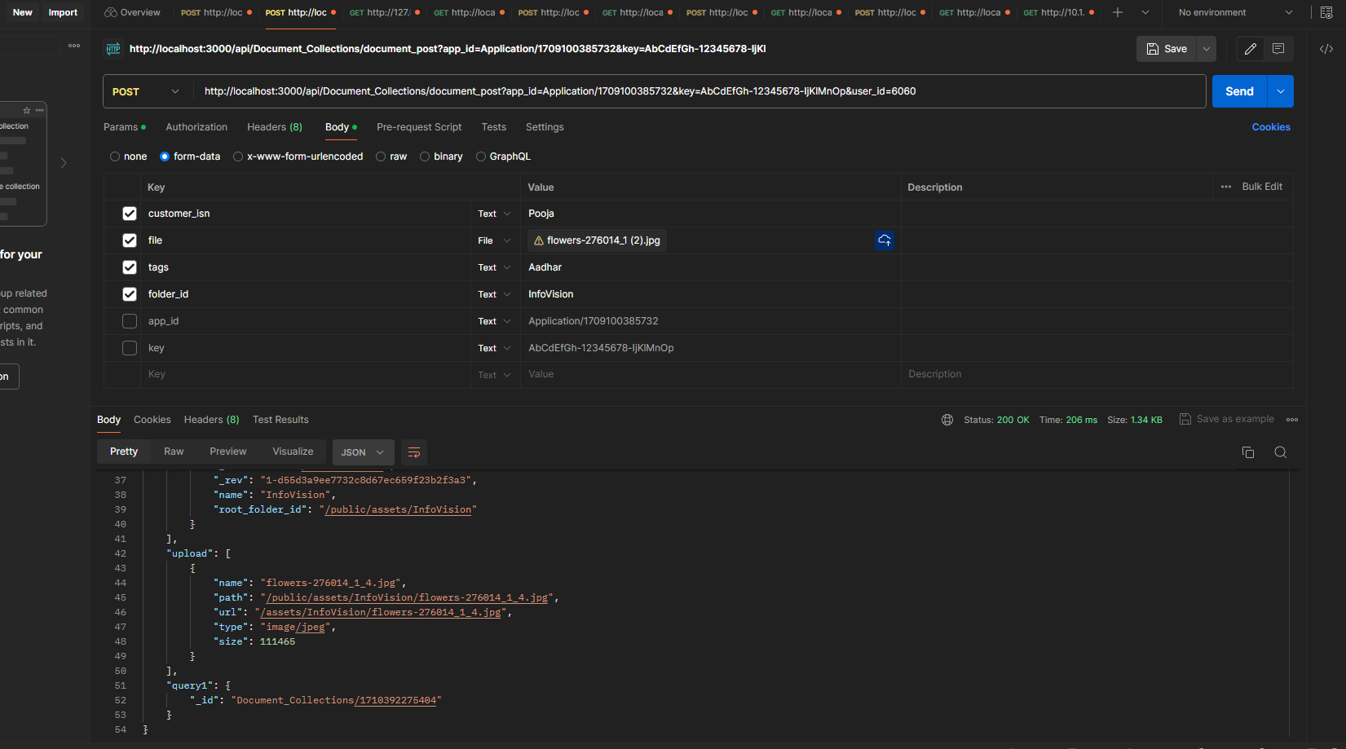
Task: Toggle line wrapping in the response viewer
Action: click(x=413, y=452)
